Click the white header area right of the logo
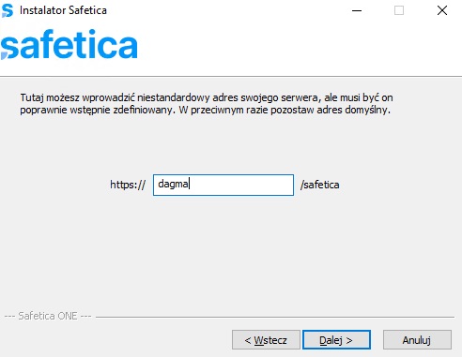The height and width of the screenshot is (357, 462). coord(299,47)
